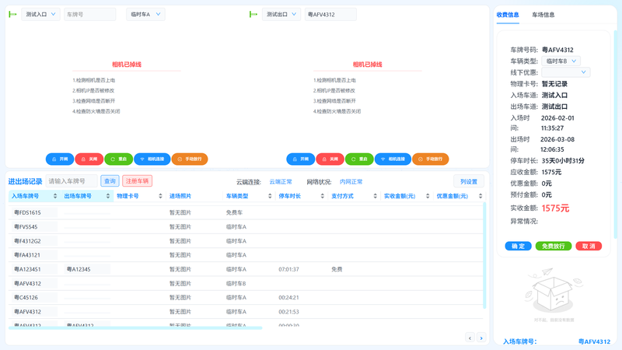The image size is (622, 350).
Task: Click the 暂无记录 物理卡号 value
Action: [554, 84]
